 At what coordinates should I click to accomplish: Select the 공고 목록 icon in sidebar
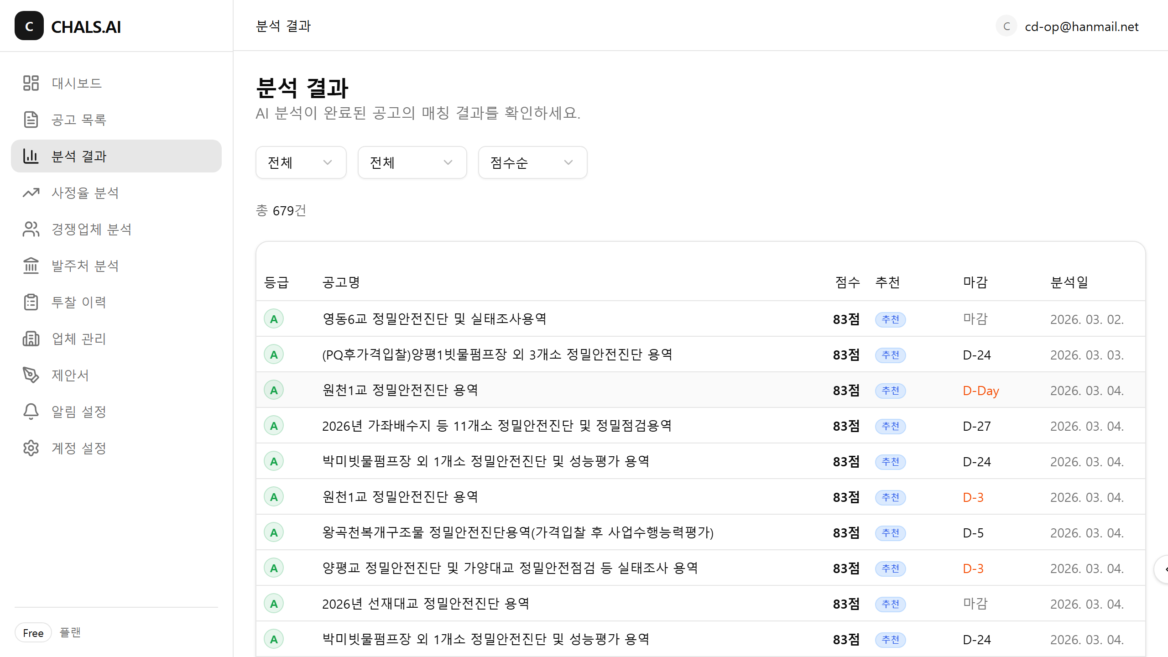click(x=31, y=120)
